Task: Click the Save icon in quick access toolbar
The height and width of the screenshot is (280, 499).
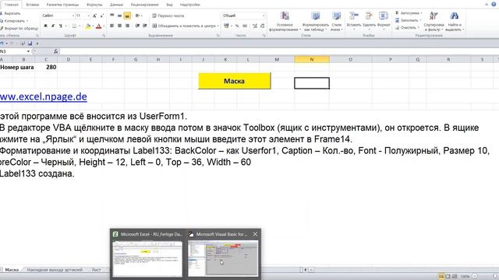Action: pos(30,44)
